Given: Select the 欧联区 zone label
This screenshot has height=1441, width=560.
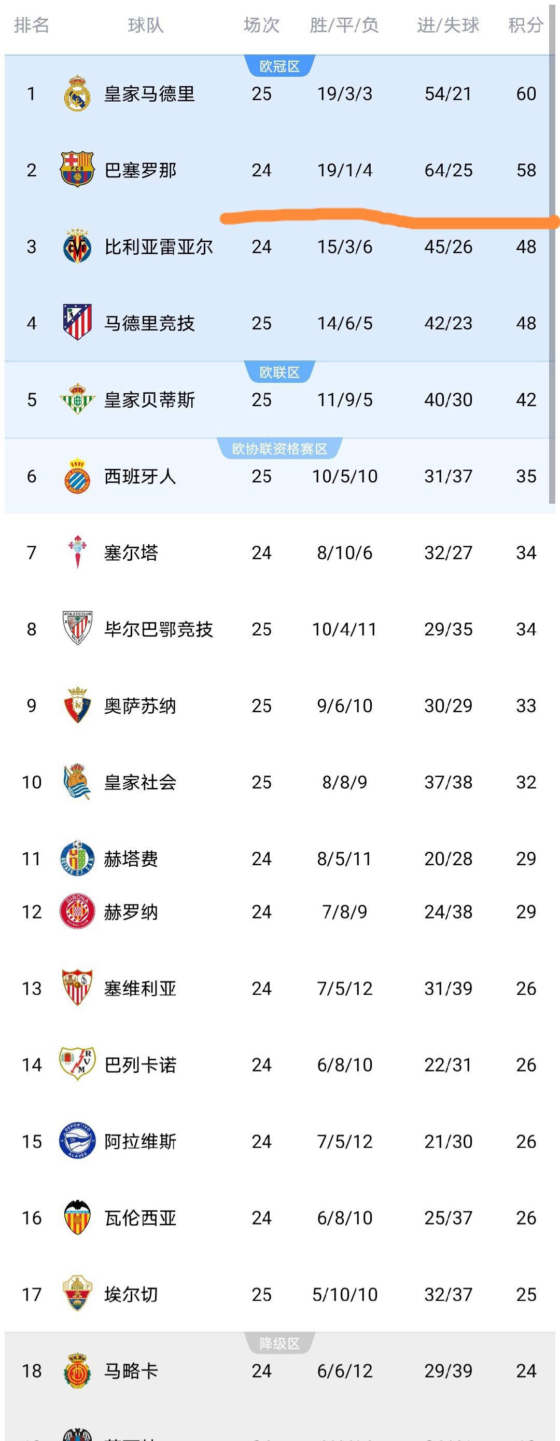Looking at the screenshot, I should (x=279, y=372).
